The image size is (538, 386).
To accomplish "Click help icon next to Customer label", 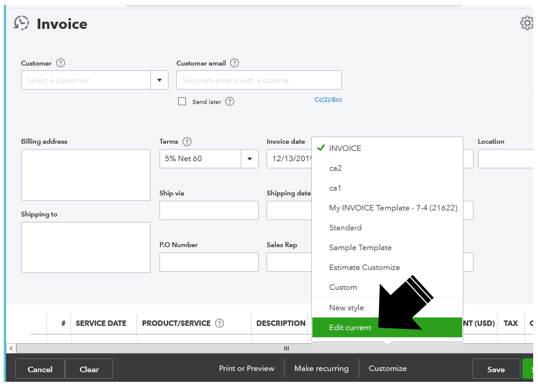I will [x=60, y=63].
